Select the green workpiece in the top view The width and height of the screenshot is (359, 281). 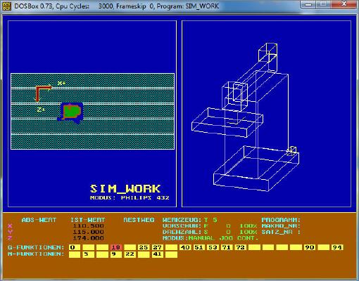[x=72, y=111]
